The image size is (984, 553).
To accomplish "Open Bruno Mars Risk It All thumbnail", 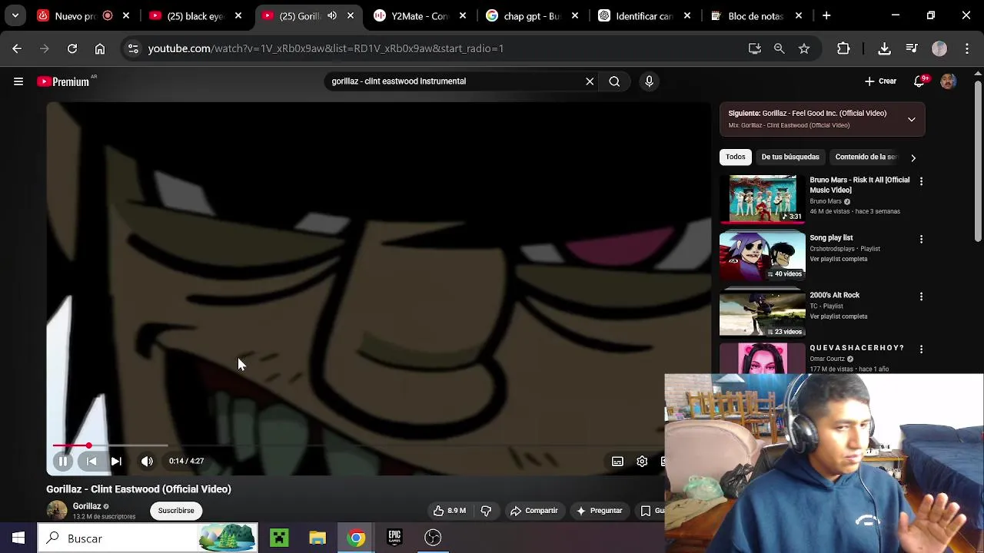I will (763, 198).
